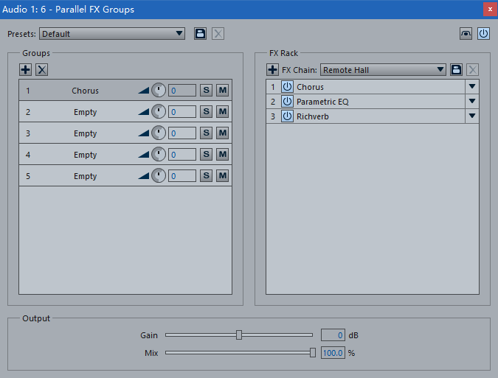Mute group 2

coord(222,112)
